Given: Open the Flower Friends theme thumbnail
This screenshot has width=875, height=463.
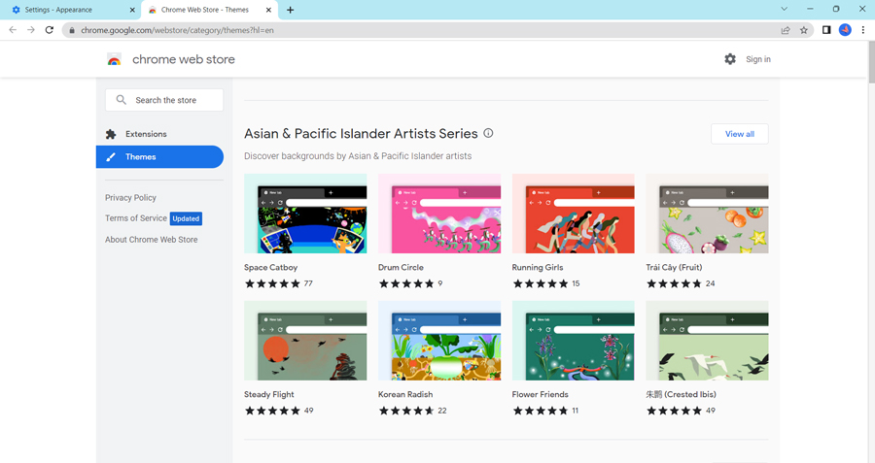Looking at the screenshot, I should [573, 341].
